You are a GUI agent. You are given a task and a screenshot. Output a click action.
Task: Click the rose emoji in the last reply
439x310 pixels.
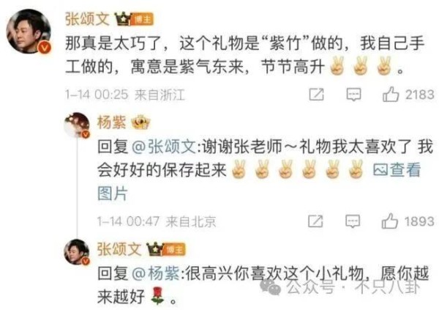tap(157, 297)
